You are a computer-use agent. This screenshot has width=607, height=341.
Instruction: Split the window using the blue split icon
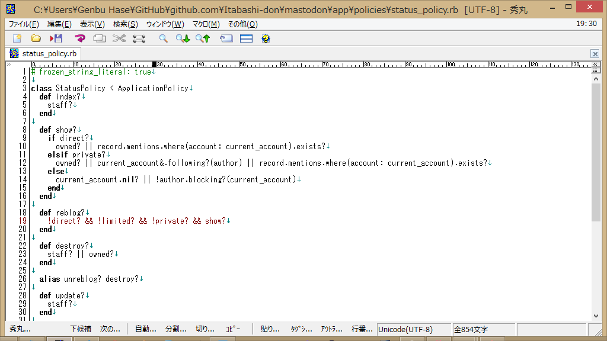(246, 38)
